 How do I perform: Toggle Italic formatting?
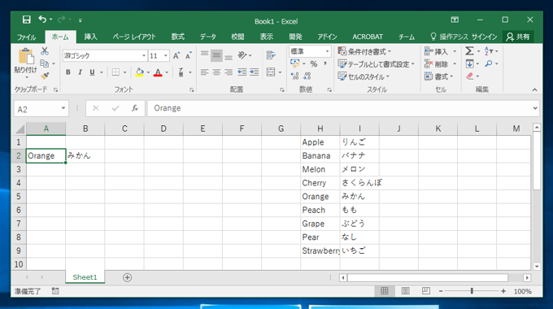(80, 72)
